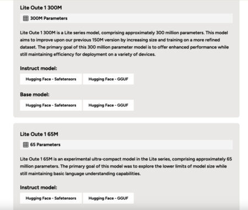Click the 300M Parameters label text

pos(48,18)
